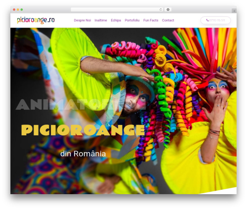The height and width of the screenshot is (209, 247).
Task: Go to the Inaltime section
Action: coord(101,20)
